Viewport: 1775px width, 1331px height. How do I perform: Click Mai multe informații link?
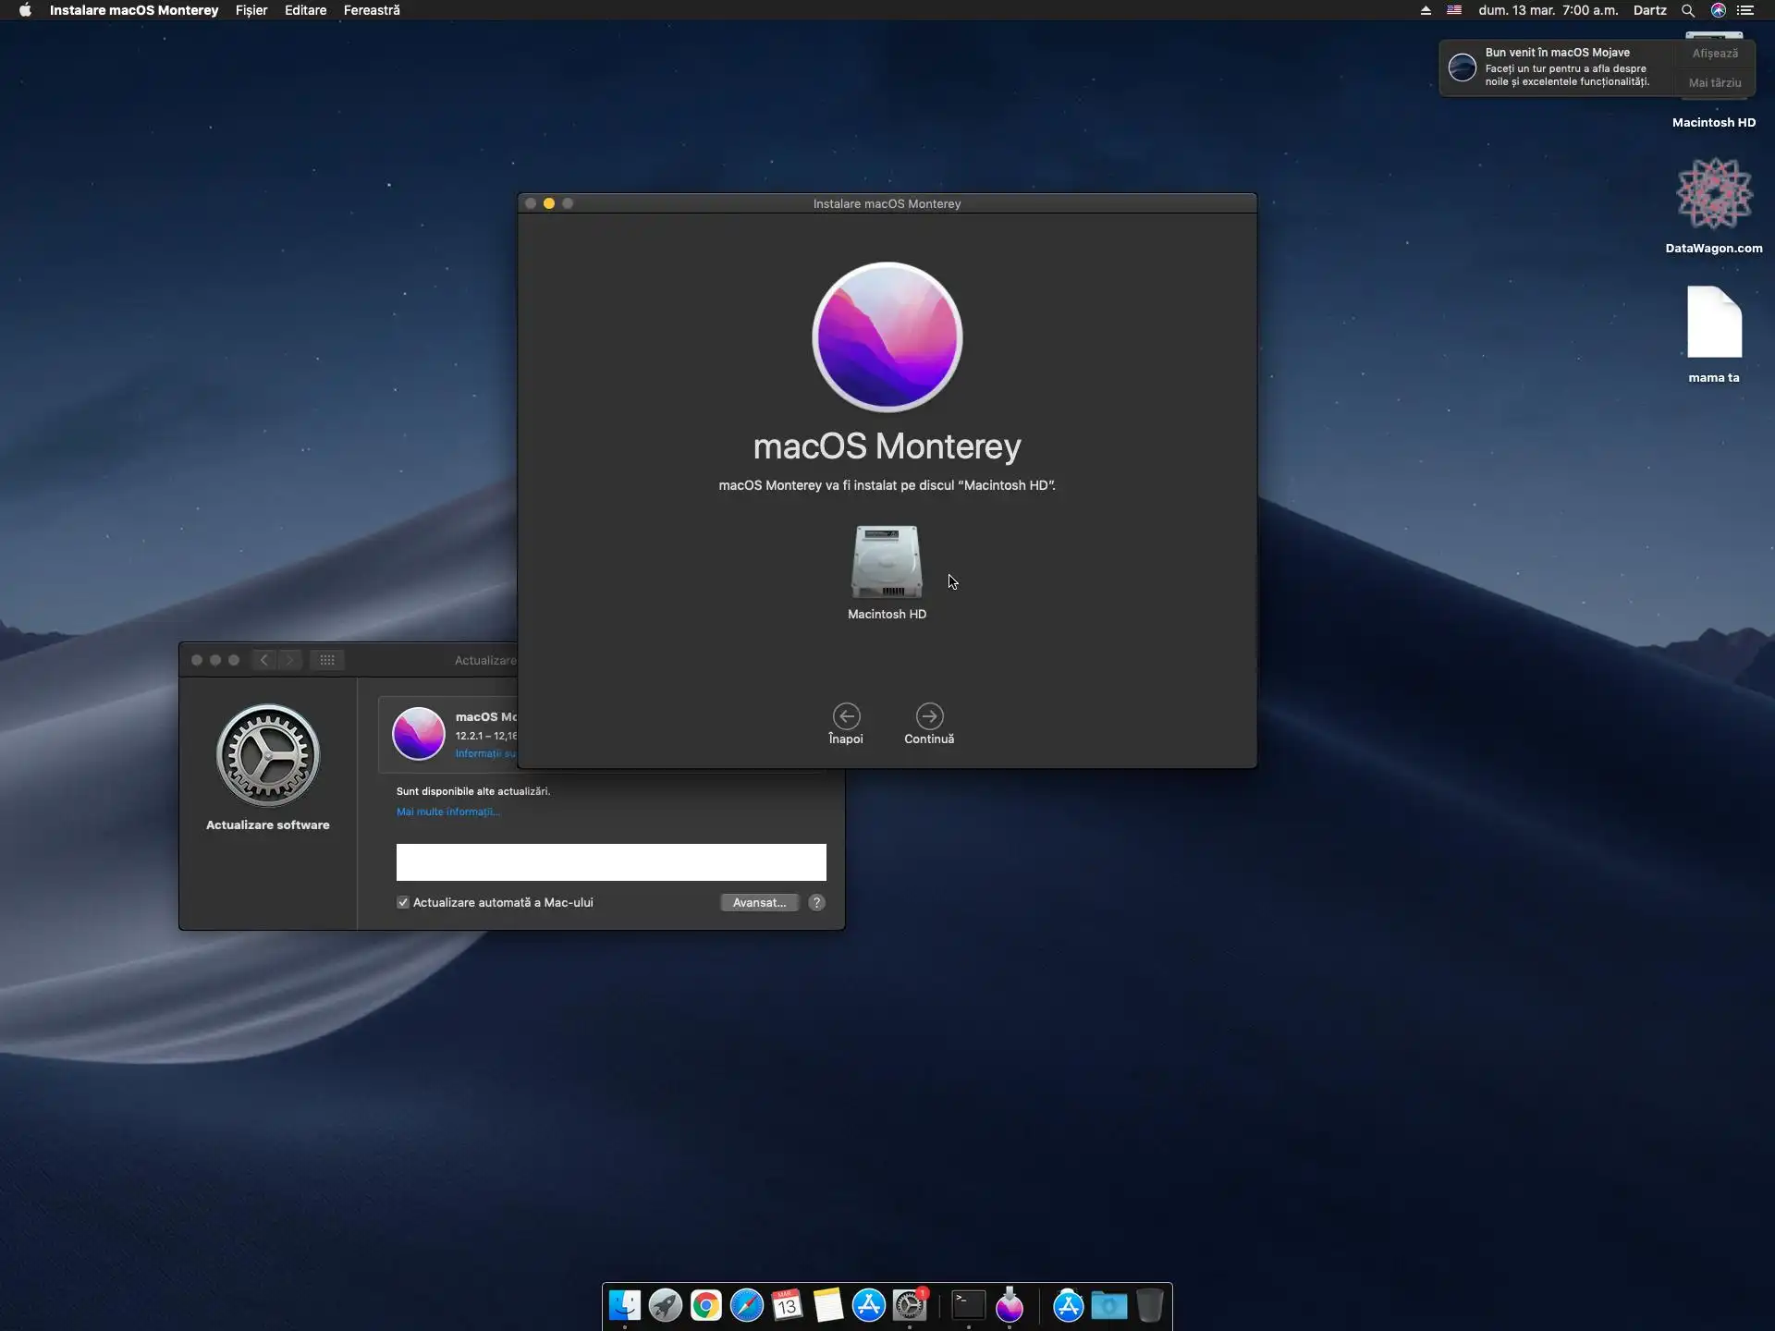tap(447, 812)
